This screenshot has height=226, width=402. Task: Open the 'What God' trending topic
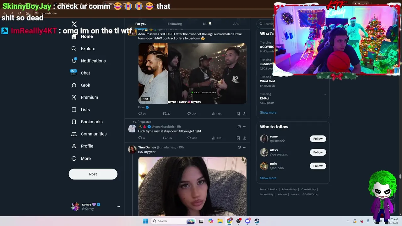pyautogui.click(x=267, y=81)
